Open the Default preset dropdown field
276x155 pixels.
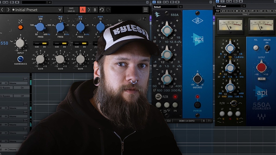tap(165, 7)
